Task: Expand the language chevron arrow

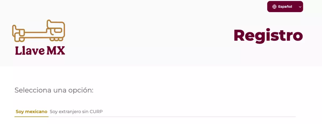Action: [300, 7]
